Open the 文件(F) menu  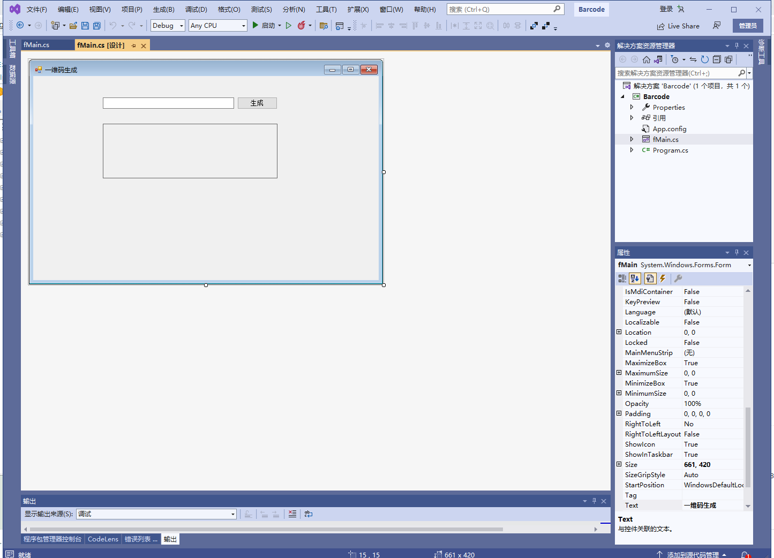click(37, 10)
